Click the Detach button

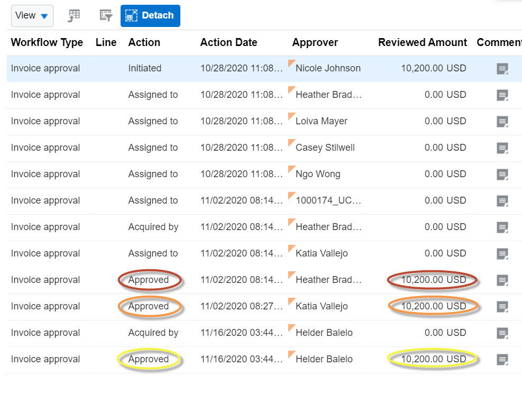[150, 16]
